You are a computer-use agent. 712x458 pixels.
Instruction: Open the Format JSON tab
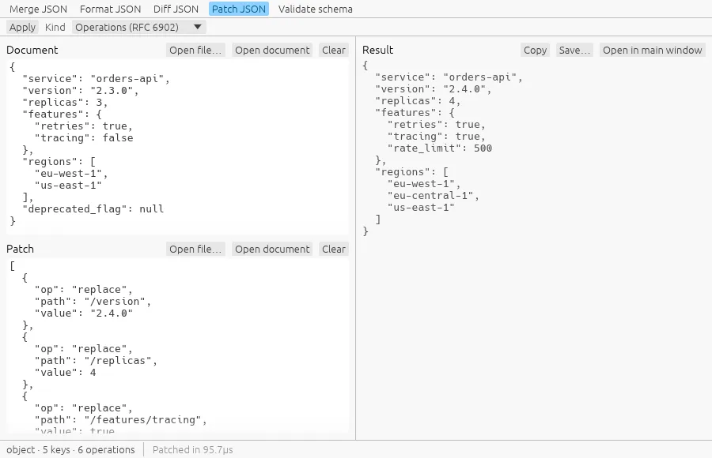click(x=110, y=9)
